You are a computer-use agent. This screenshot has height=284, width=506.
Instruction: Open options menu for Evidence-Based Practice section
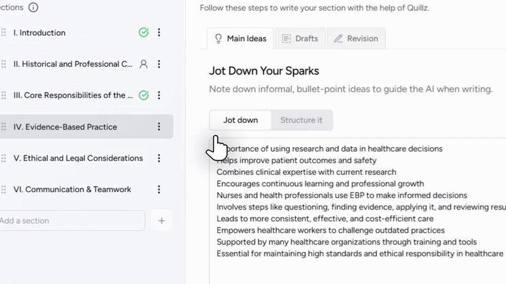coord(159,127)
